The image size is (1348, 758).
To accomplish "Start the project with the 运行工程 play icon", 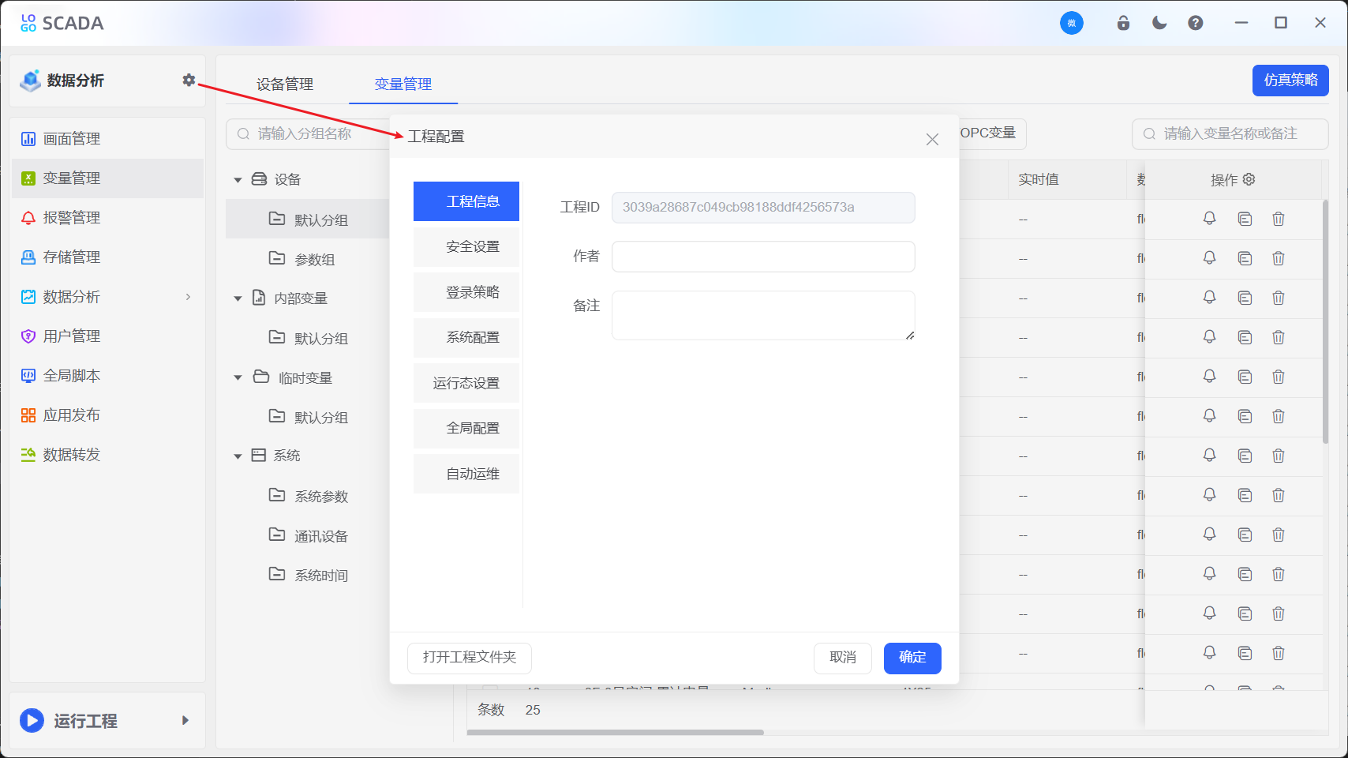I will pyautogui.click(x=31, y=720).
